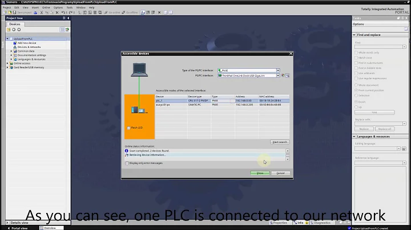Click the configure icon right of PG/PC interface dropdown
411x230 pixels.
pos(283,76)
